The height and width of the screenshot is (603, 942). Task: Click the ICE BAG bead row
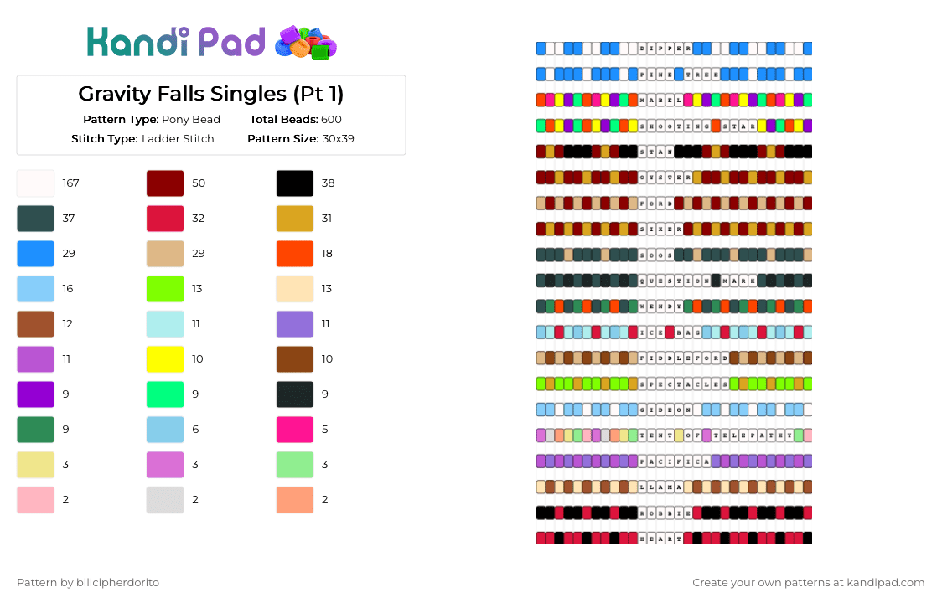point(674,332)
